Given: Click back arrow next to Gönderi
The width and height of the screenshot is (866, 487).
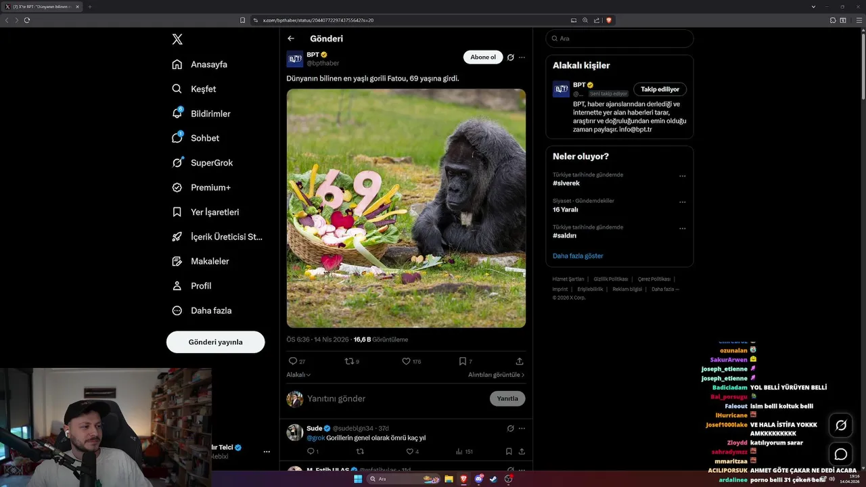Looking at the screenshot, I should point(291,39).
